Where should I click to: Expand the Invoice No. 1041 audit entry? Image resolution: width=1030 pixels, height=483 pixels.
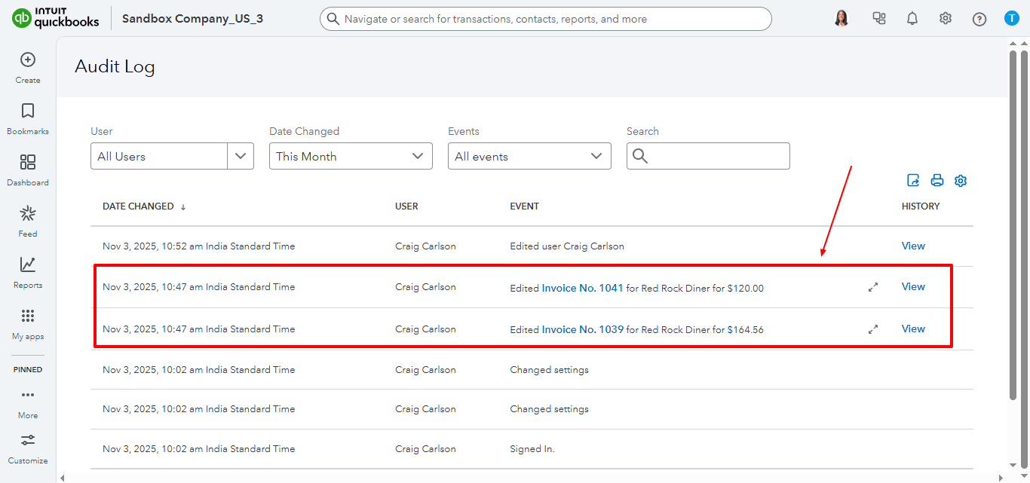point(873,286)
